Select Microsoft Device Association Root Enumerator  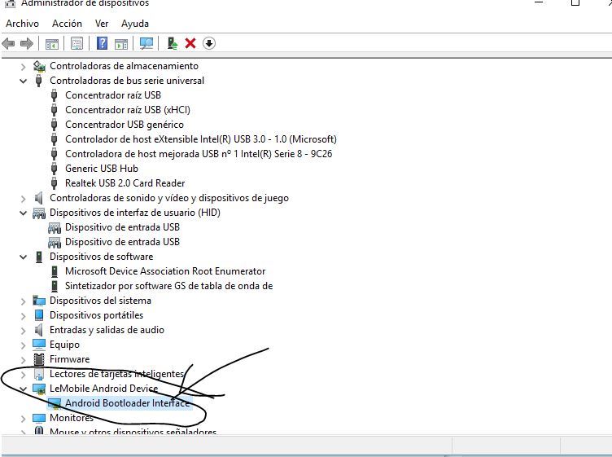(x=165, y=271)
